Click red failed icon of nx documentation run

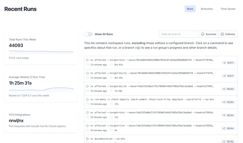pos(87,139)
